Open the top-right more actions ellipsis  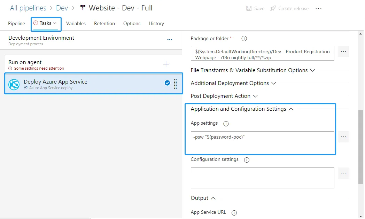(x=318, y=8)
